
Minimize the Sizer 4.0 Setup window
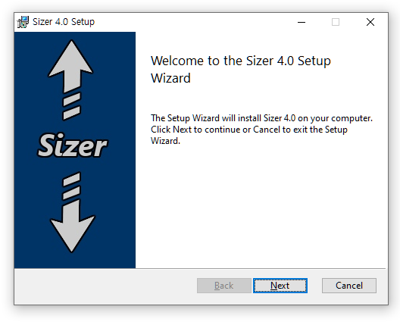click(x=302, y=22)
